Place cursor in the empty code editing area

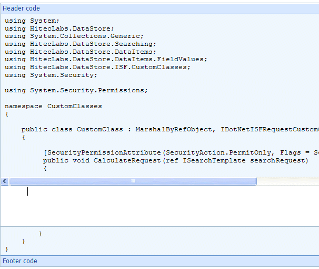point(158,206)
